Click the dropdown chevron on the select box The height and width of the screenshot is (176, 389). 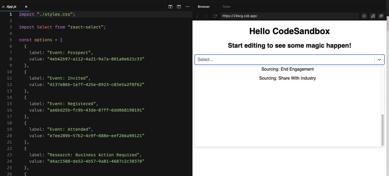tap(379, 60)
